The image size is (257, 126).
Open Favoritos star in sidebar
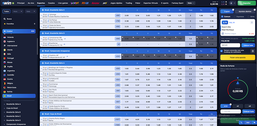click(4, 24)
